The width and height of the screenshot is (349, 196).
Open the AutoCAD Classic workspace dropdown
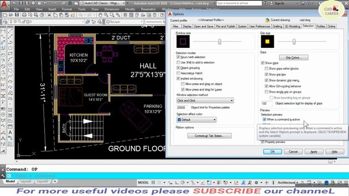click(103, 3)
